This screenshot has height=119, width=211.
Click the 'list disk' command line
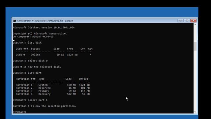point(27,43)
